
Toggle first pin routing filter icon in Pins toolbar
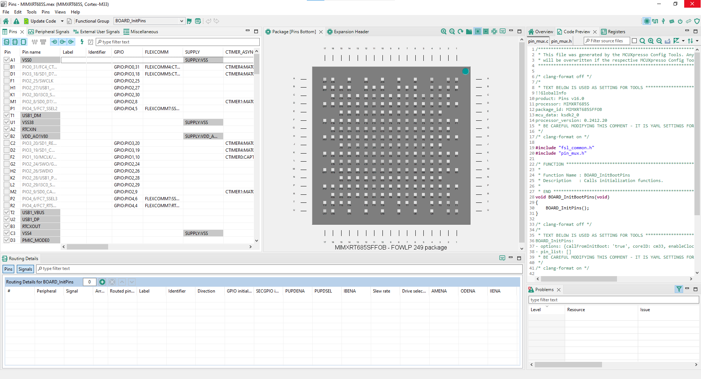7,42
